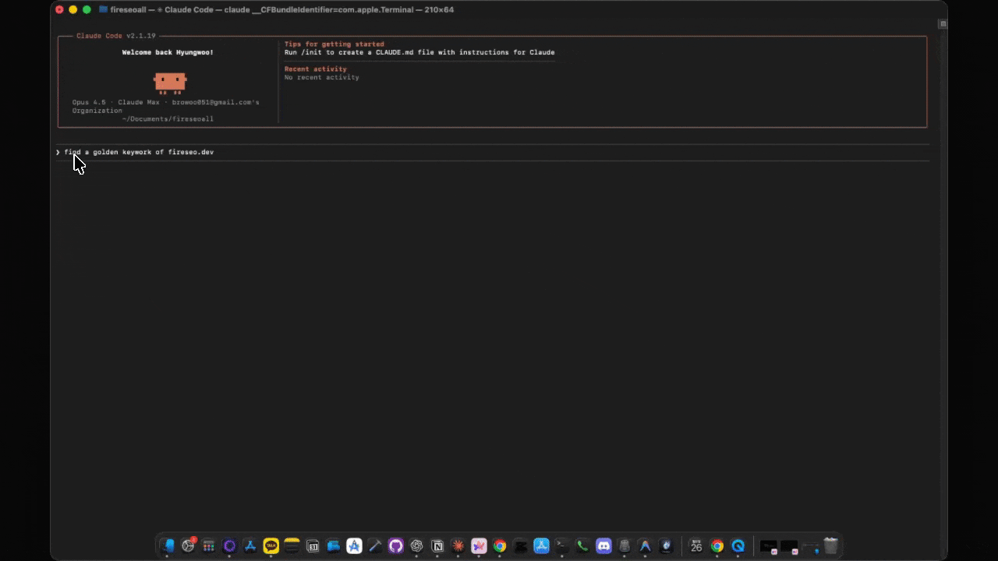Click the fireseoall folder proxy icon in title bar
This screenshot has width=998, height=561.
(x=103, y=9)
